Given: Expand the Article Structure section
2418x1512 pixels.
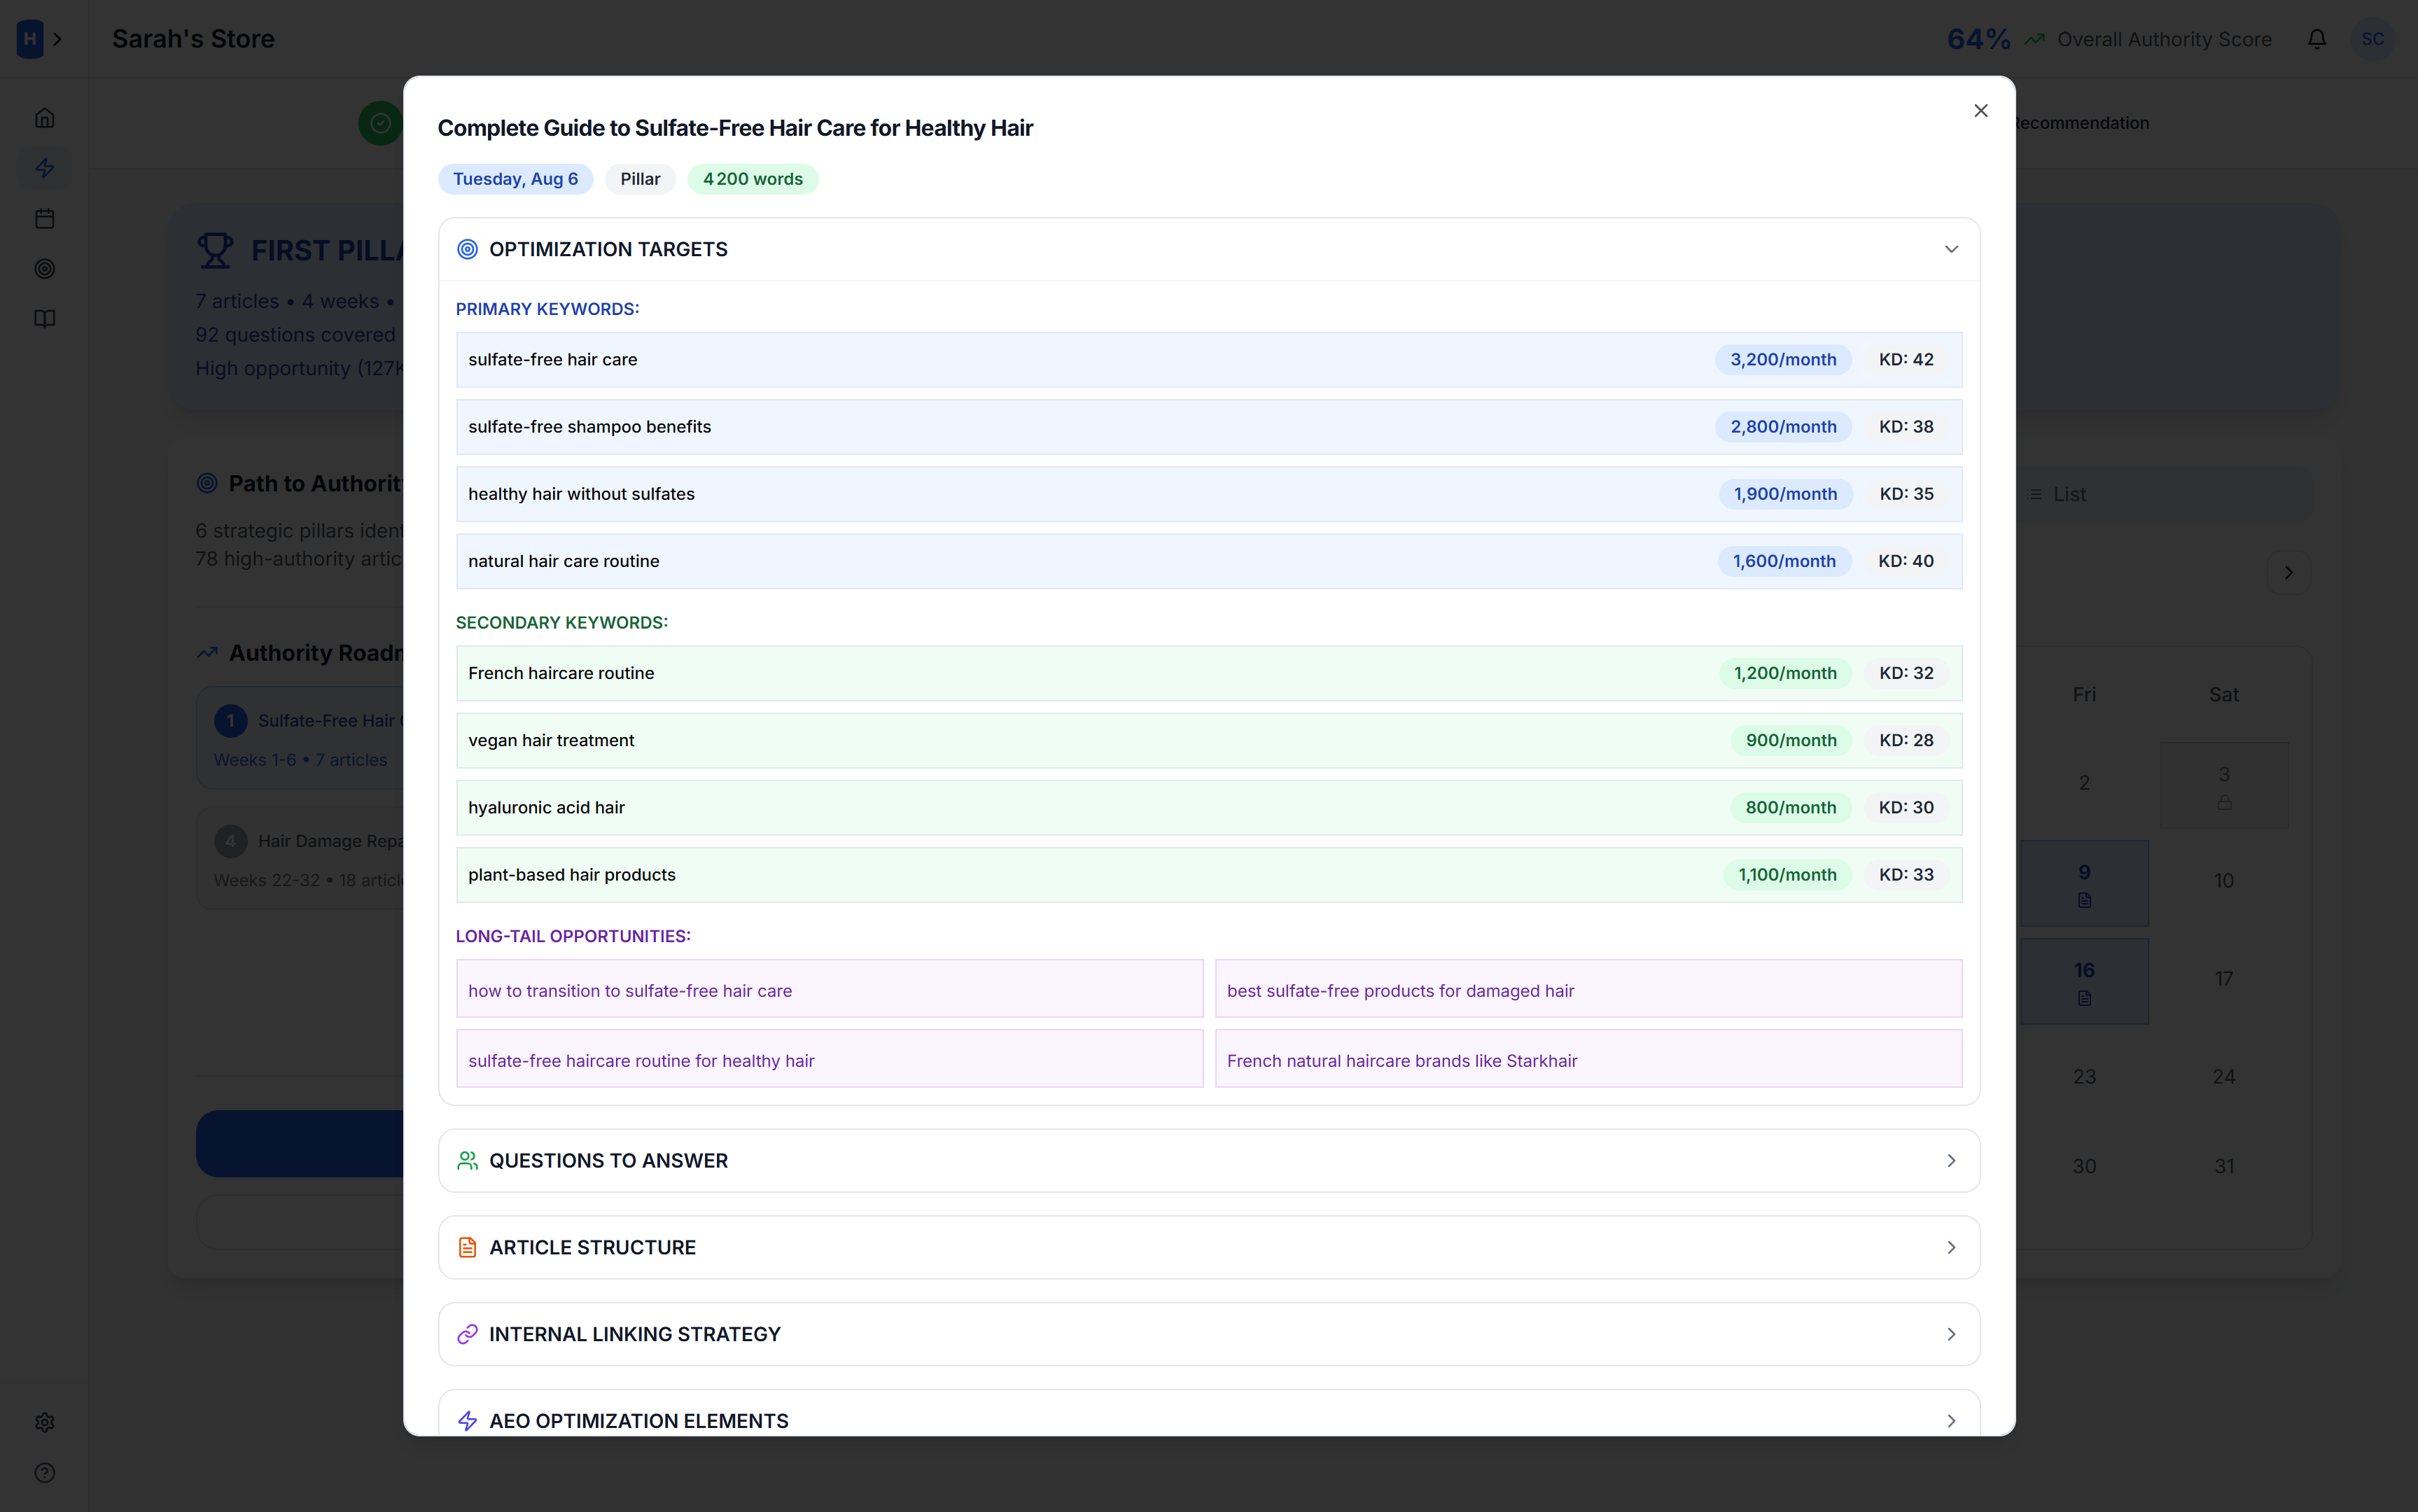Looking at the screenshot, I should 1209,1248.
